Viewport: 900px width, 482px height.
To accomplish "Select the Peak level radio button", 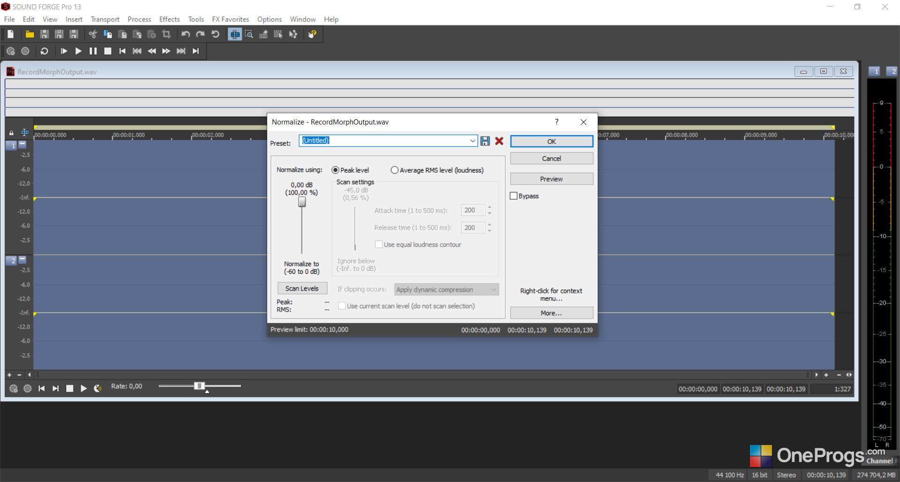I will (x=335, y=170).
